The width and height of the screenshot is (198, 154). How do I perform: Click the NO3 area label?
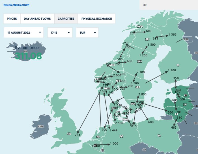point(112,65)
